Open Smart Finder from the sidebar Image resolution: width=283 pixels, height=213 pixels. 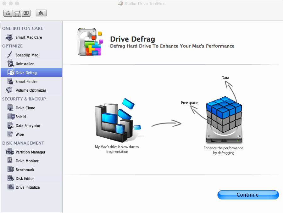coord(26,82)
